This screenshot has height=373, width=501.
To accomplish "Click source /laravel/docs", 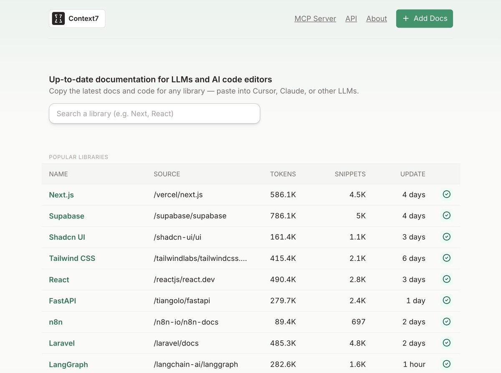I will pos(176,343).
